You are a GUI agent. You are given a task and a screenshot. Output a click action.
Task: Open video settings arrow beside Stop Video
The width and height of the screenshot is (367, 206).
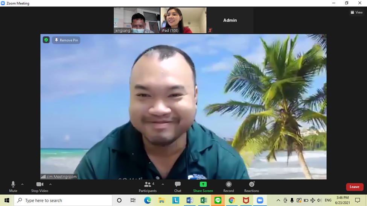click(50, 184)
